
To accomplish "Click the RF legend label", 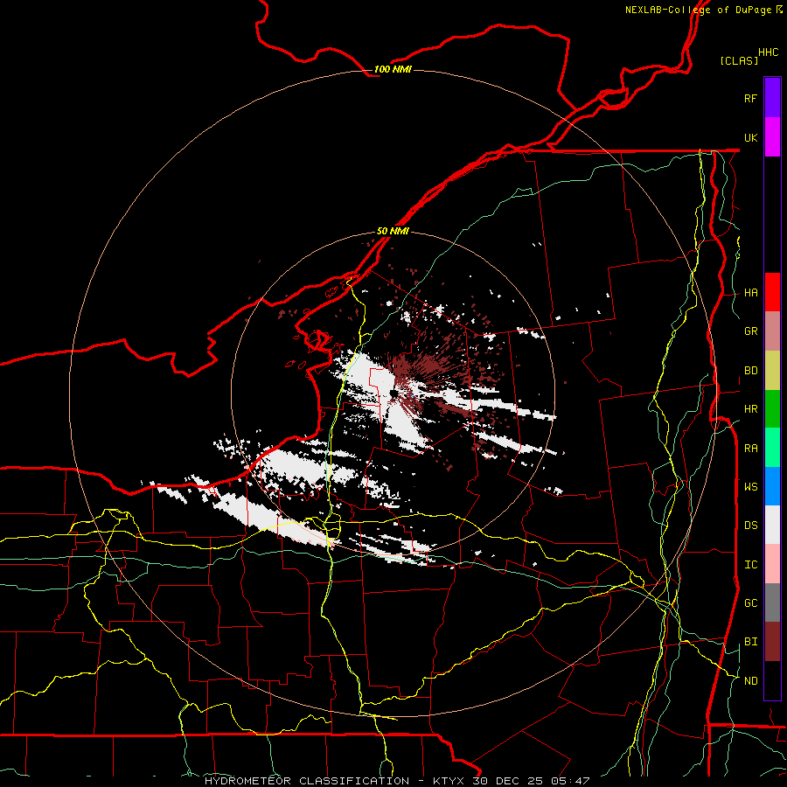I will (x=750, y=98).
